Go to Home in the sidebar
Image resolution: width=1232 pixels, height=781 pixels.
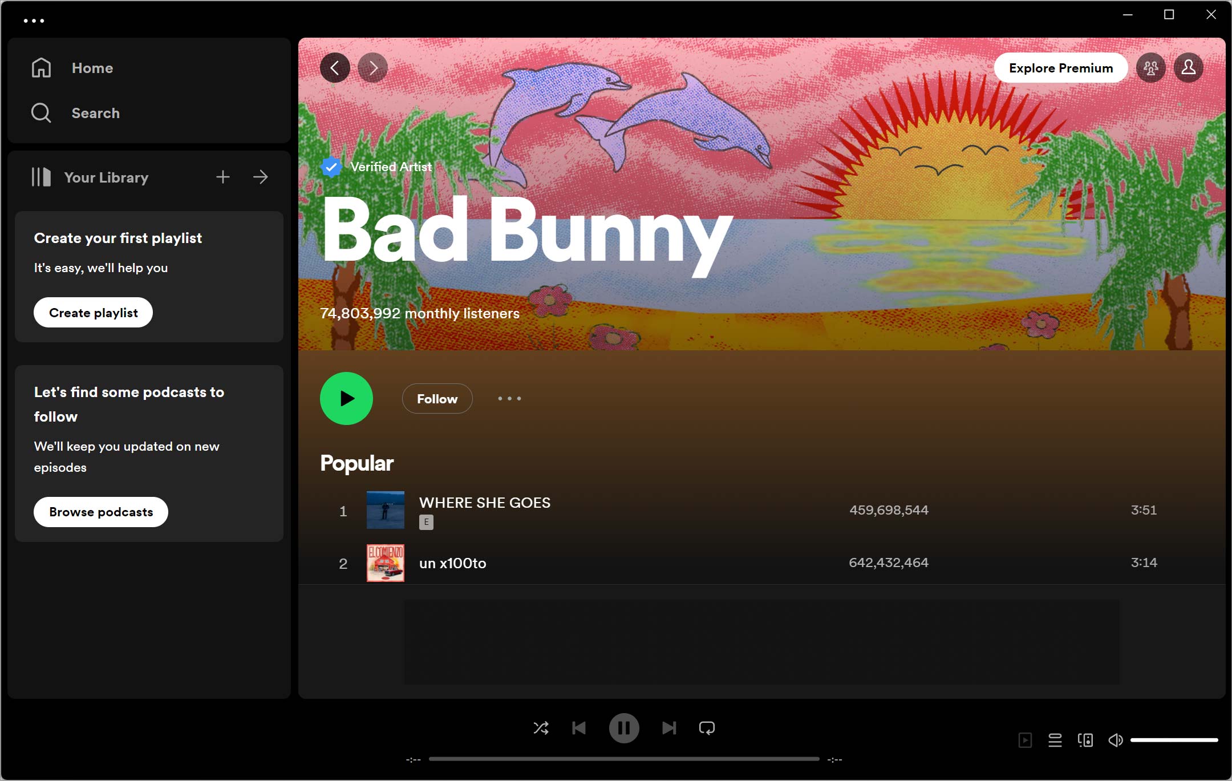click(x=92, y=68)
